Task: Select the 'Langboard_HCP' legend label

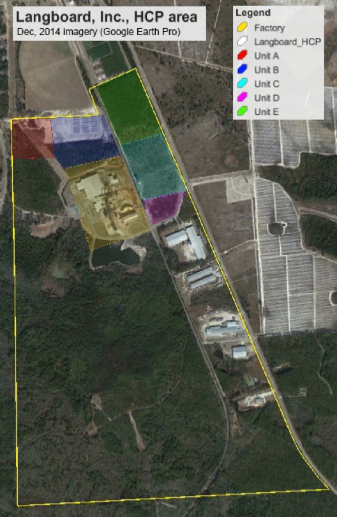Action: point(288,42)
